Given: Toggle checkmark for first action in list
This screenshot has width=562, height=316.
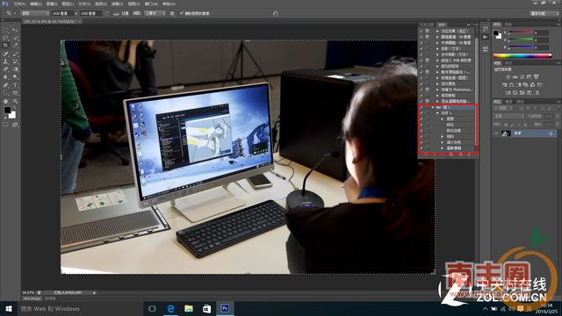Looking at the screenshot, I should pos(421,32).
